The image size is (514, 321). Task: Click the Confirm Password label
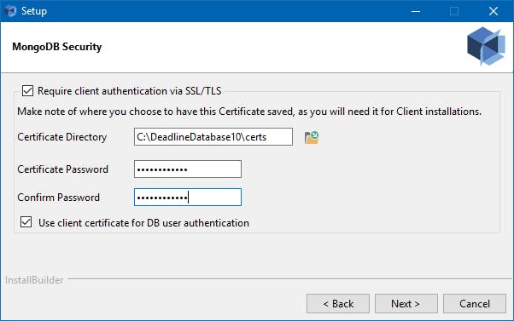(x=58, y=198)
